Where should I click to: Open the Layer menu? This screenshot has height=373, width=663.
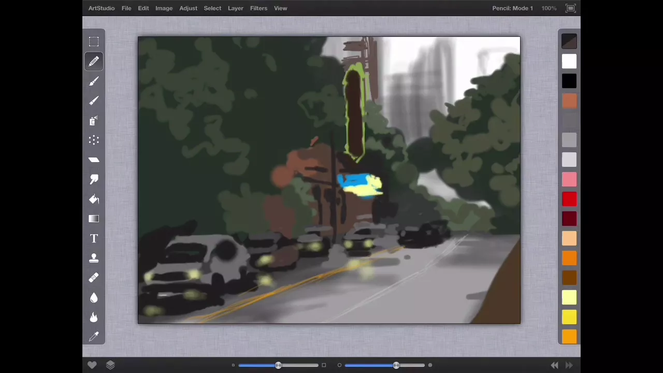(x=236, y=8)
